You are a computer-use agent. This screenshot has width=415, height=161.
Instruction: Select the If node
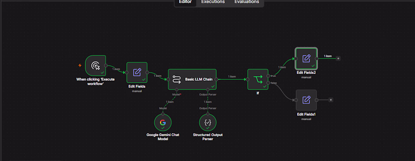click(258, 79)
